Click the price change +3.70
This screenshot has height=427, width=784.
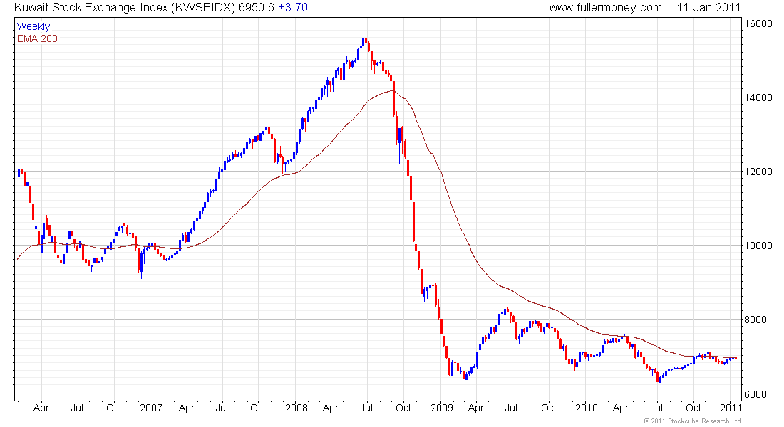pyautogui.click(x=293, y=8)
